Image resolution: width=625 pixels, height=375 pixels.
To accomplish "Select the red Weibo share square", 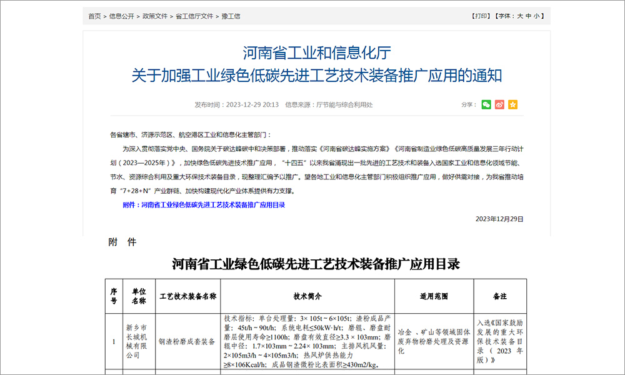I will [x=500, y=104].
